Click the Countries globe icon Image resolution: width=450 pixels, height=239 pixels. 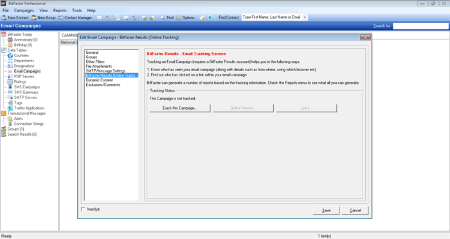(x=10, y=56)
